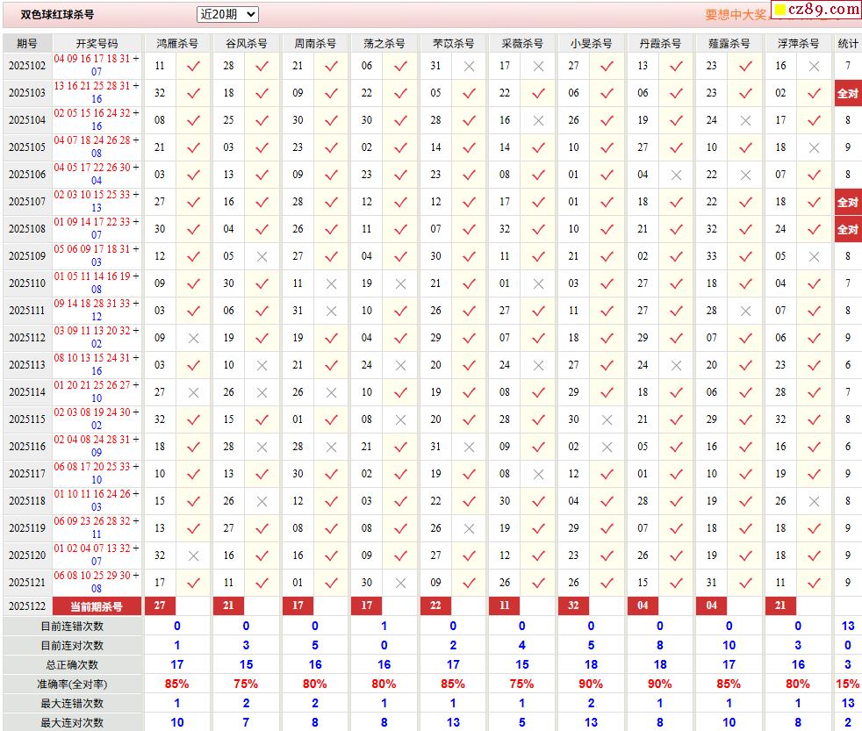
Task: Click the cross mark in 谷风杀号 row 2025109
Action: click(x=262, y=256)
